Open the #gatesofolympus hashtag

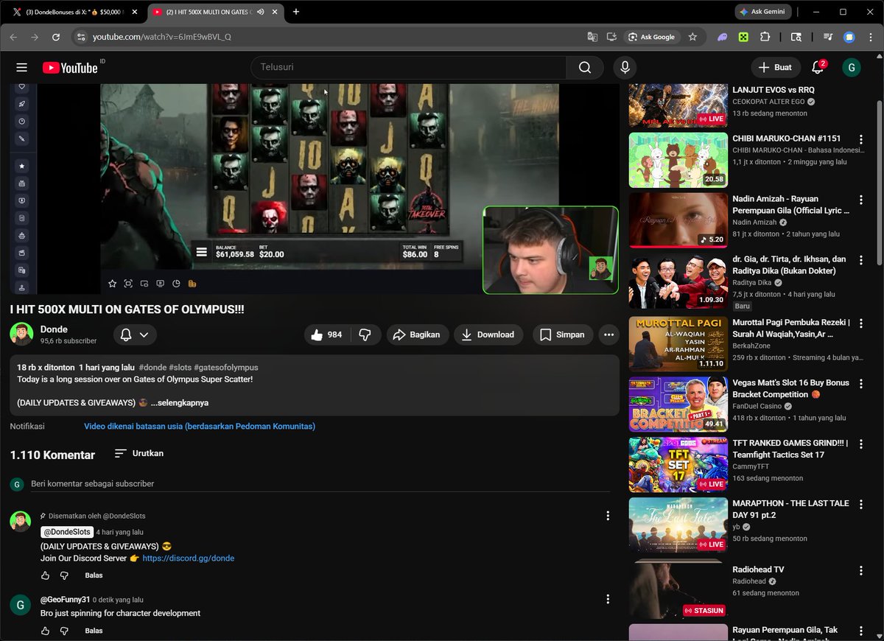[226, 368]
